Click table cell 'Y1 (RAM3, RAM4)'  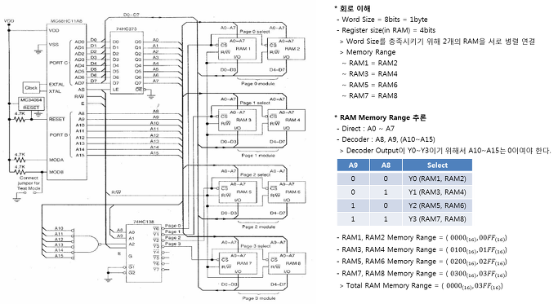(x=437, y=192)
